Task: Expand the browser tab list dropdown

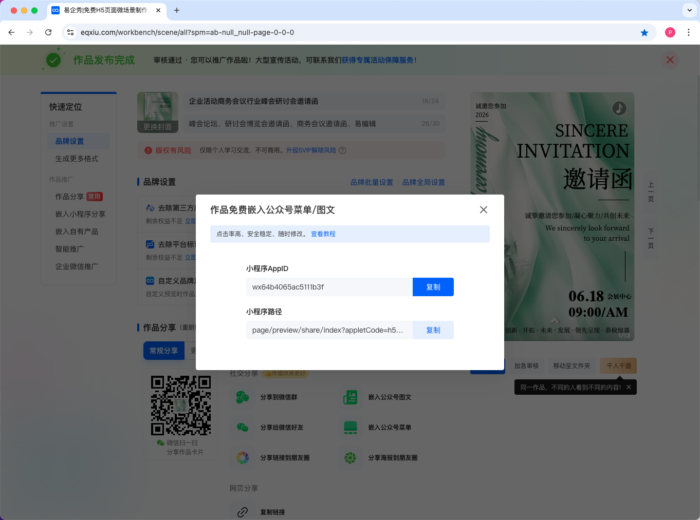Action: (x=689, y=10)
